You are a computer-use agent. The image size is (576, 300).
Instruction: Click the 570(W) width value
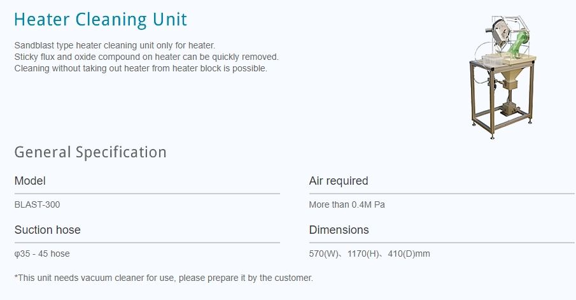(323, 254)
